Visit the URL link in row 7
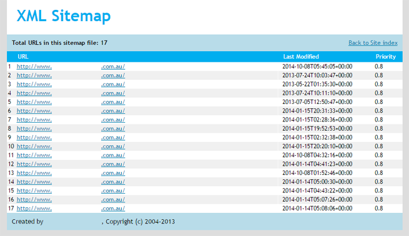This screenshot has height=236, width=409. pyautogui.click(x=71, y=120)
